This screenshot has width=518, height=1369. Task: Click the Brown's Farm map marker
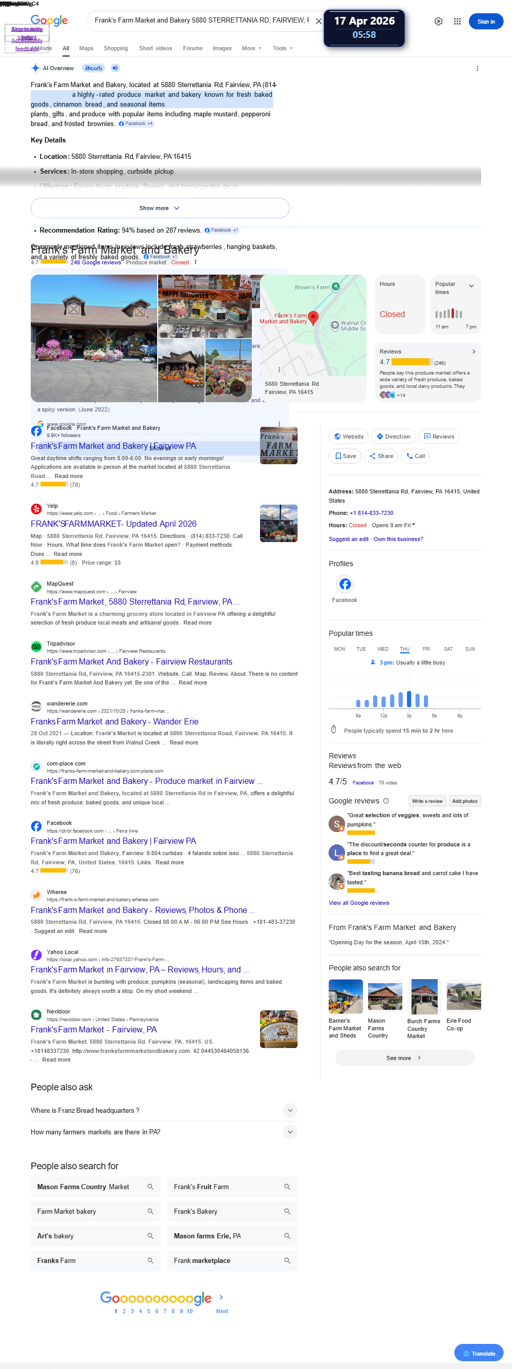(x=335, y=287)
